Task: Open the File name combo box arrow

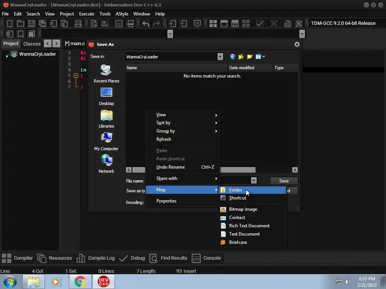Action: tap(254, 181)
